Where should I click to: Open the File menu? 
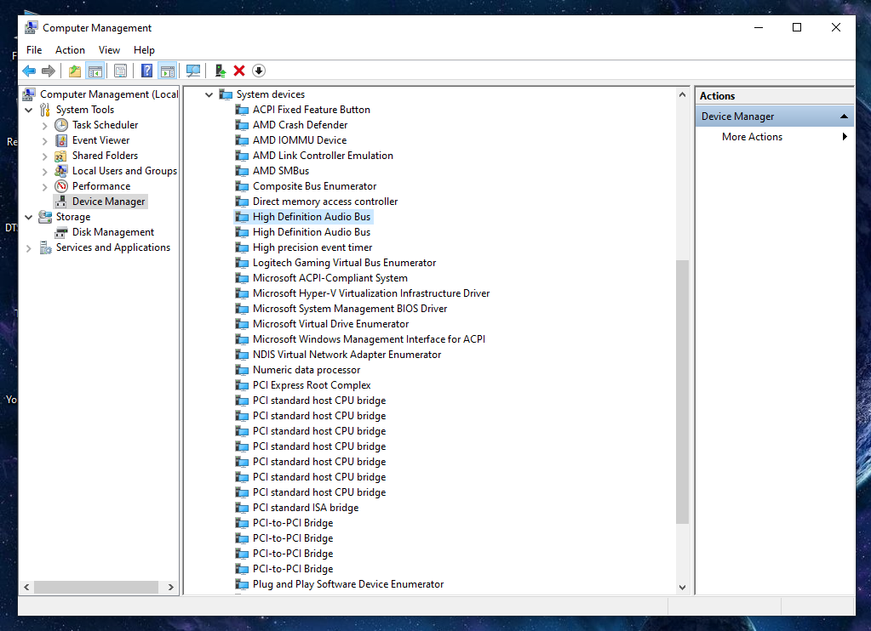(x=34, y=50)
